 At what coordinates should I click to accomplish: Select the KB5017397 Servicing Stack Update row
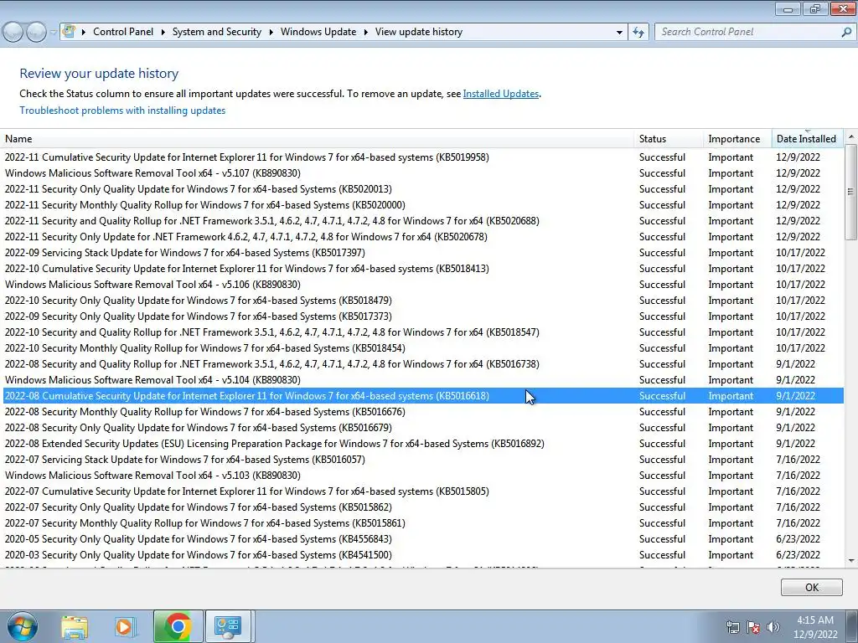pos(423,253)
